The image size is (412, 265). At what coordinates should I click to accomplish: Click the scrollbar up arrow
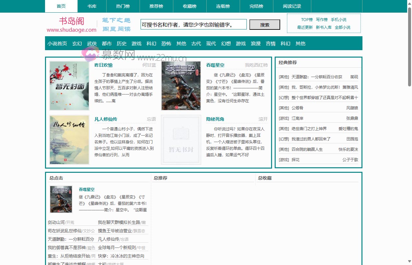[409, 3]
